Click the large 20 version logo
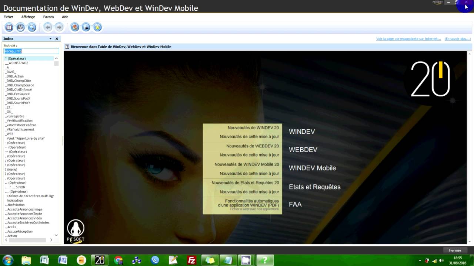This screenshot has width=474, height=266. click(430, 79)
